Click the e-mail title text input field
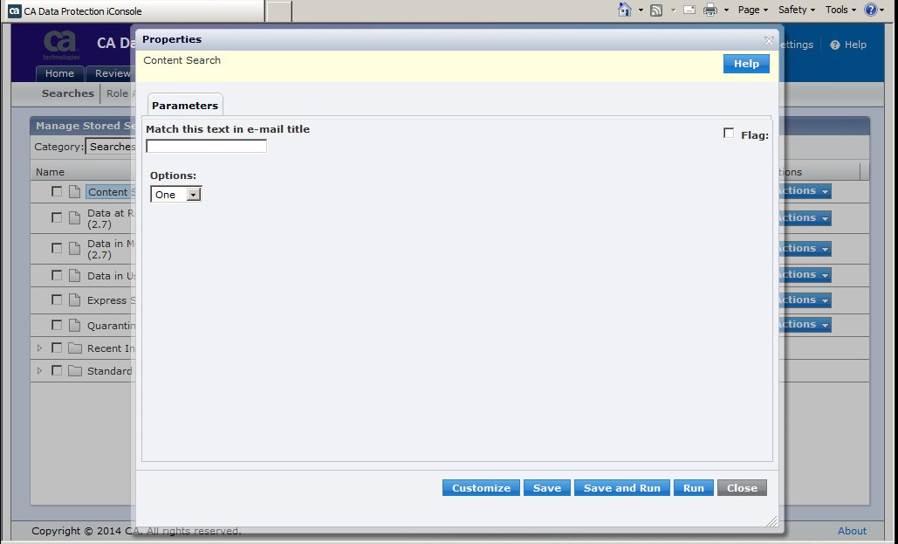 pos(206,146)
